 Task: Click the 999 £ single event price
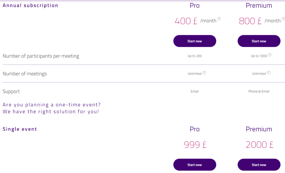coord(195,145)
